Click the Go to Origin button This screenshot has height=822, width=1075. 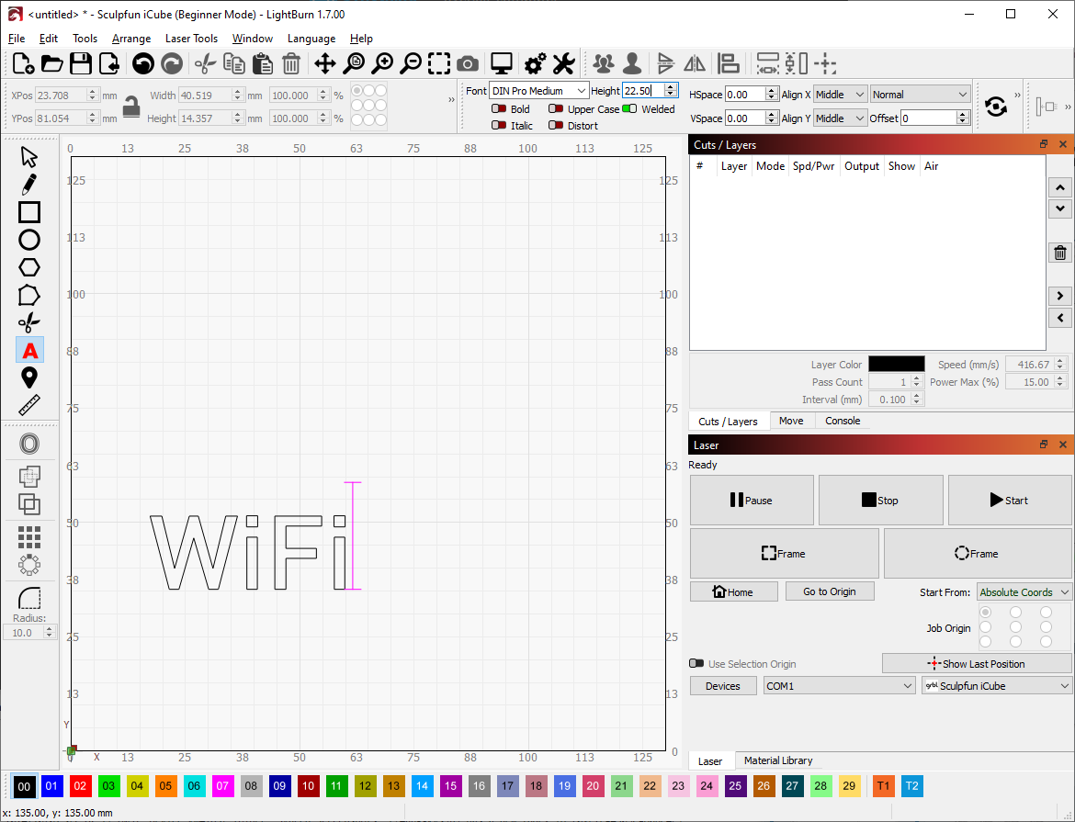(x=829, y=591)
